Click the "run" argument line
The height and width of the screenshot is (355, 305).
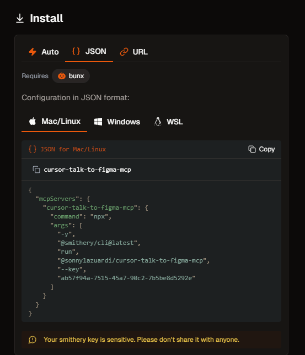click(68, 252)
